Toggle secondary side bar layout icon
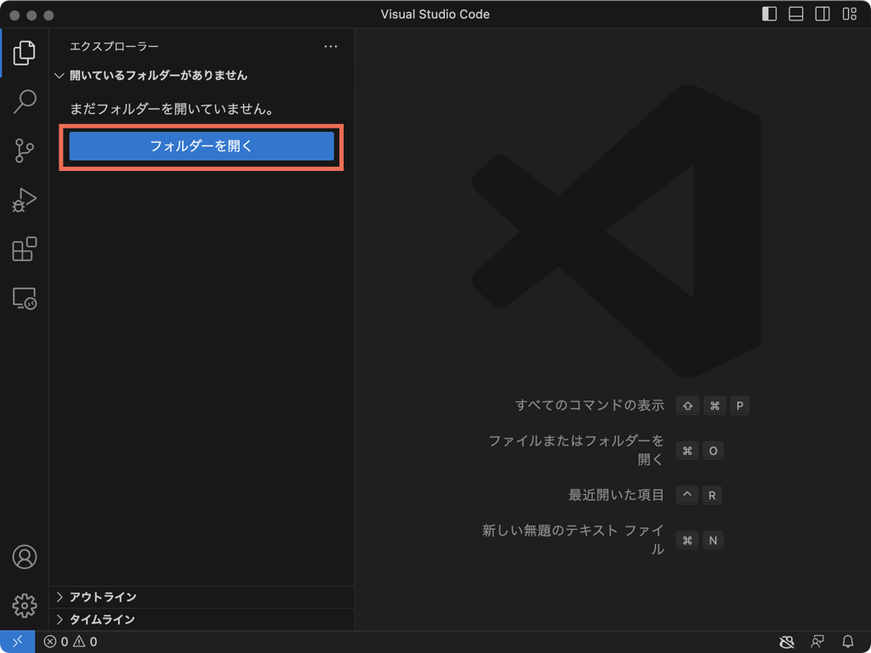Viewport: 871px width, 653px height. click(x=823, y=14)
